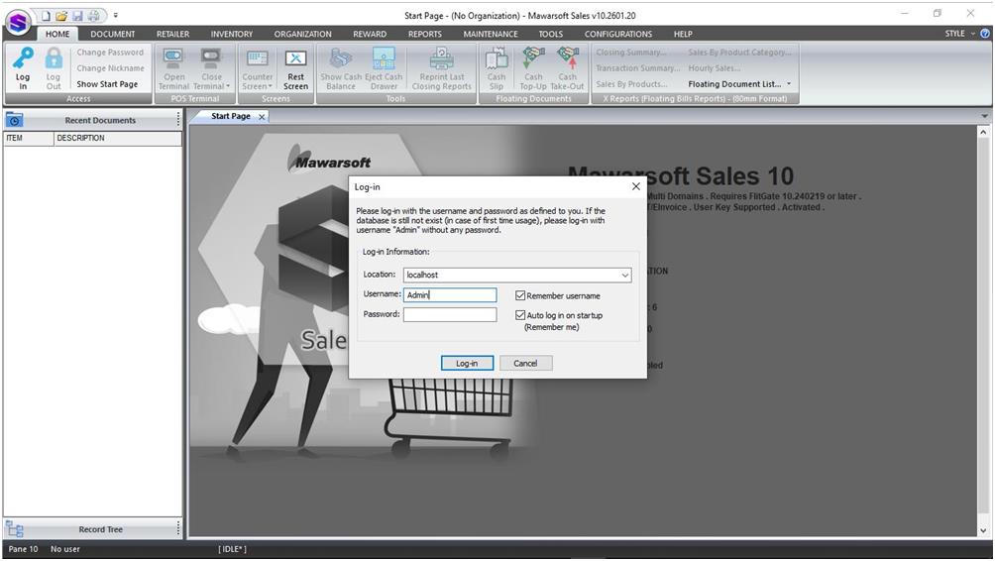The image size is (995, 561).
Task: Expand the Location dropdown
Action: 624,276
